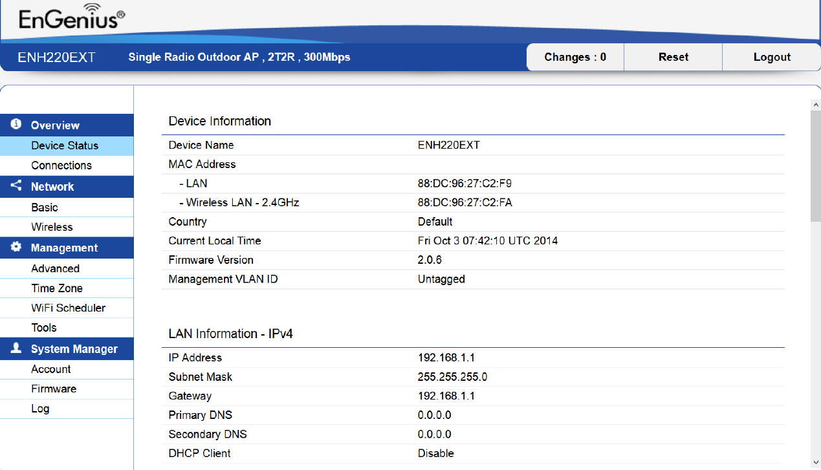
Task: Click the Subnet Mask label
Action: [201, 377]
